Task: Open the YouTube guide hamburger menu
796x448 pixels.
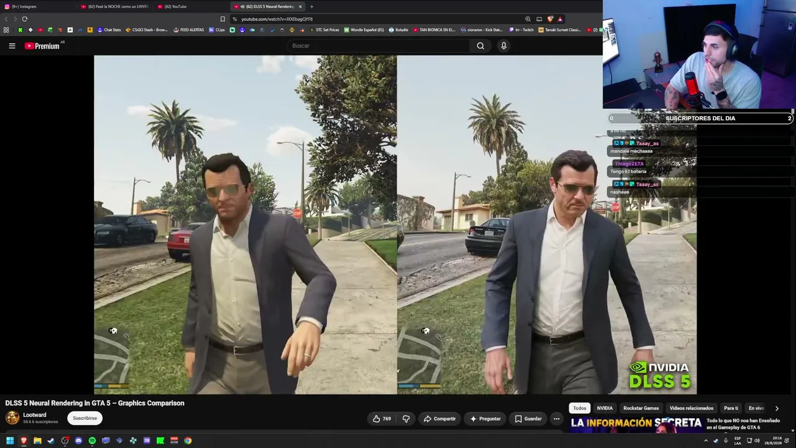Action: 12,45
